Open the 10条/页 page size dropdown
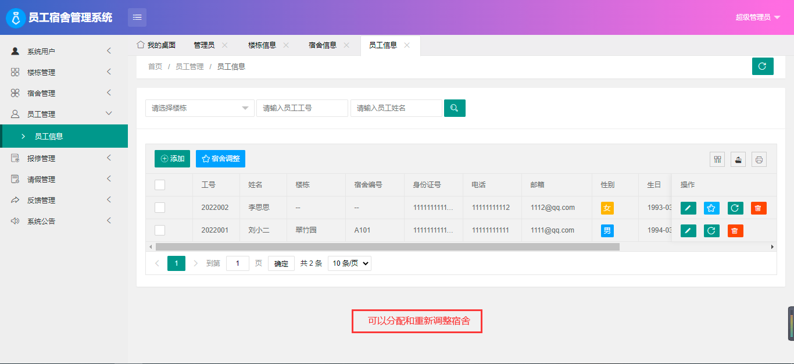794x364 pixels. (x=349, y=263)
